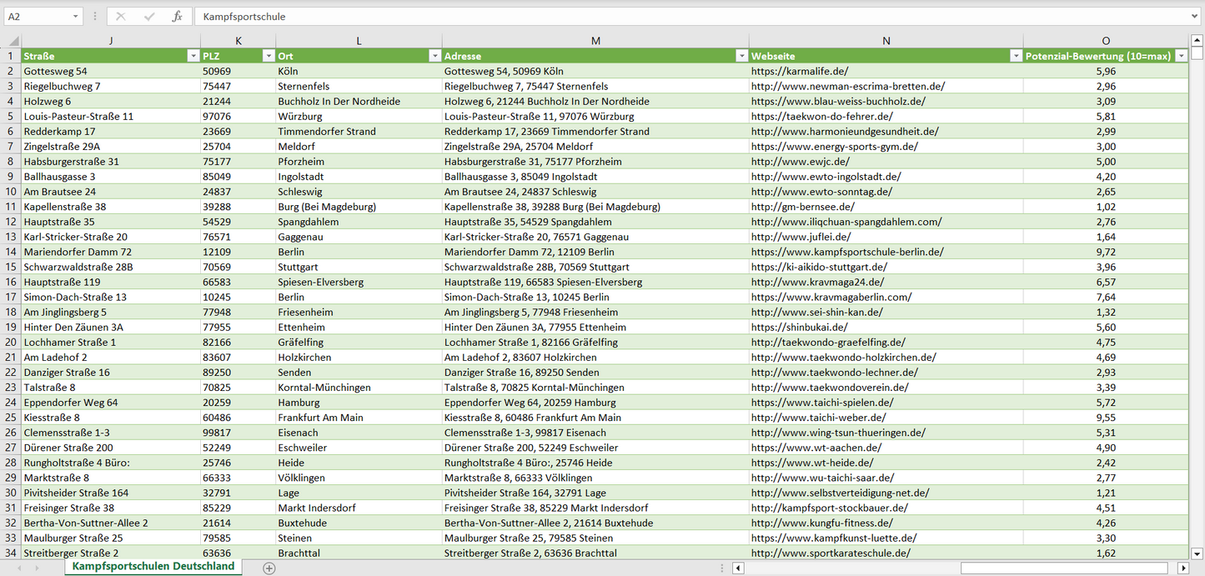The width and height of the screenshot is (1205, 576).
Task: Open the Ort column filter dropdown
Action: (x=434, y=56)
